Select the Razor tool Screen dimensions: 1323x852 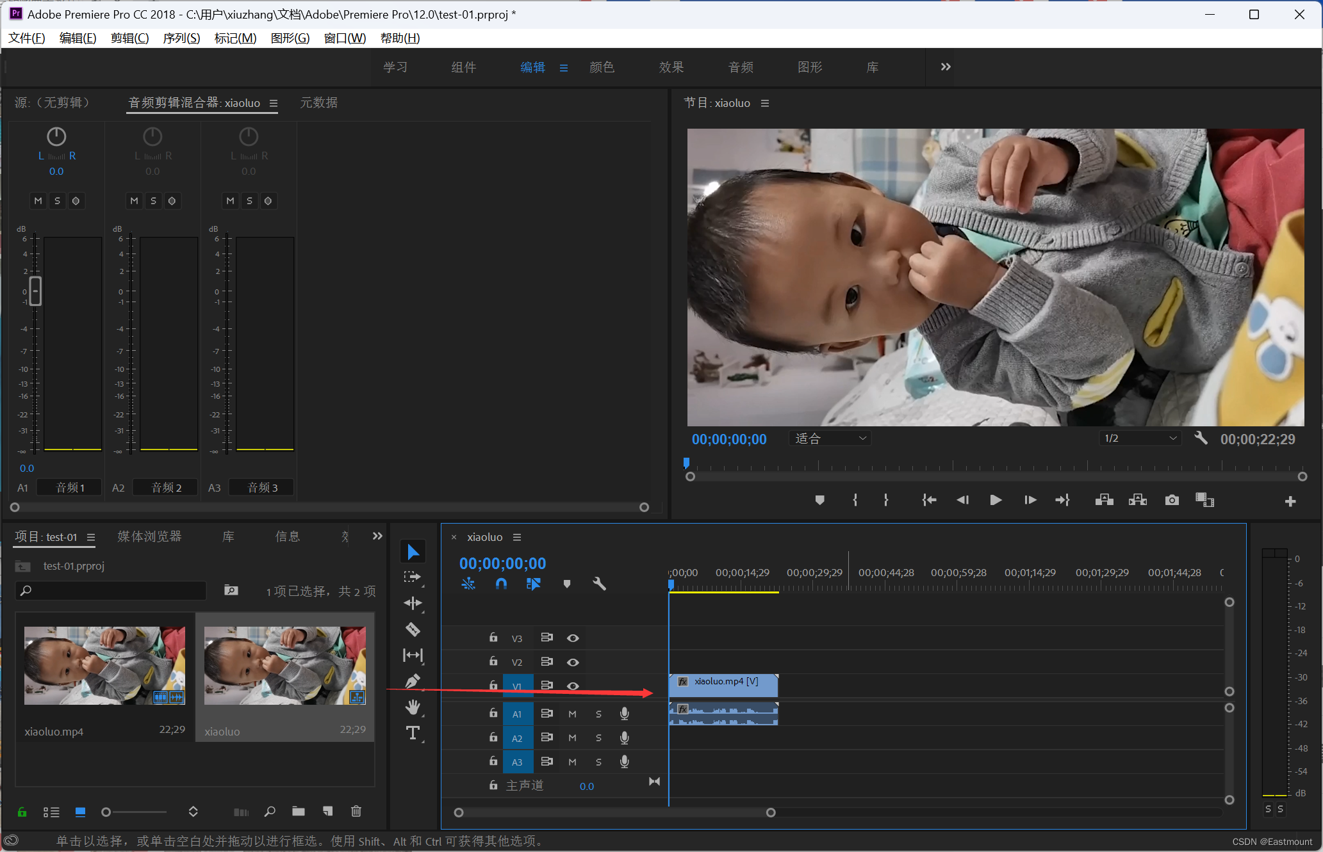(413, 629)
